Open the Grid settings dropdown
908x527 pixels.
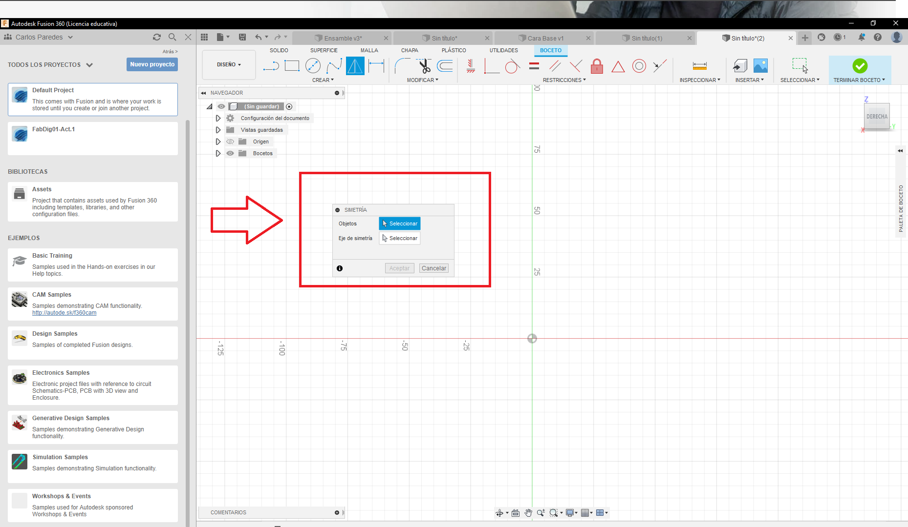pos(587,513)
